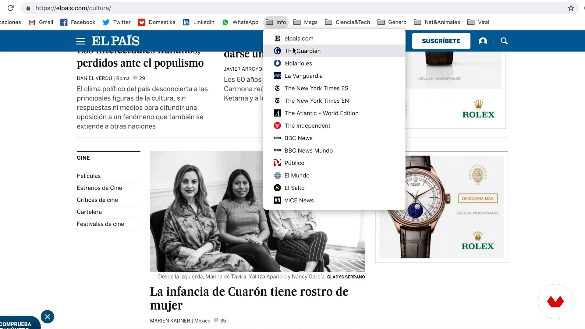The image size is (585, 329).
Task: Open the Twitter bookmark
Action: click(117, 22)
